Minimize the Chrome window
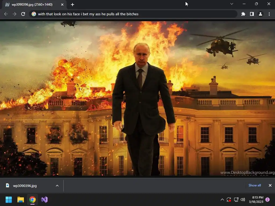Screen dimensions: 275x206 (244, 4)
